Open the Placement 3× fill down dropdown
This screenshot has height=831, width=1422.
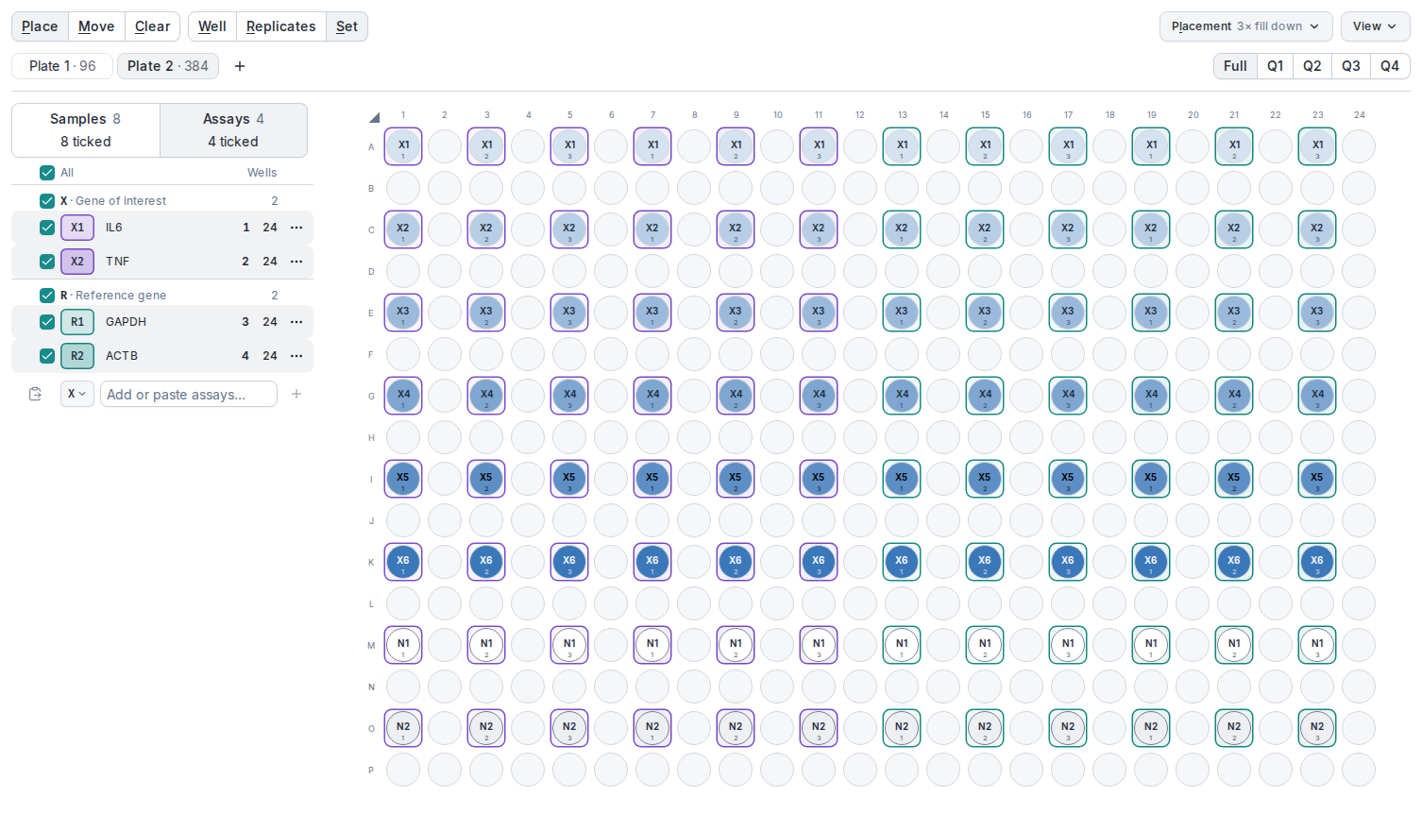[x=1245, y=26]
